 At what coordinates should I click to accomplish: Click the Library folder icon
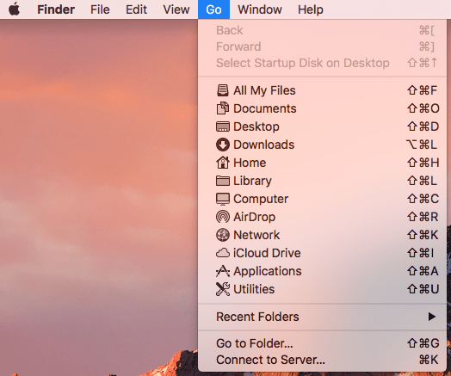(x=223, y=181)
